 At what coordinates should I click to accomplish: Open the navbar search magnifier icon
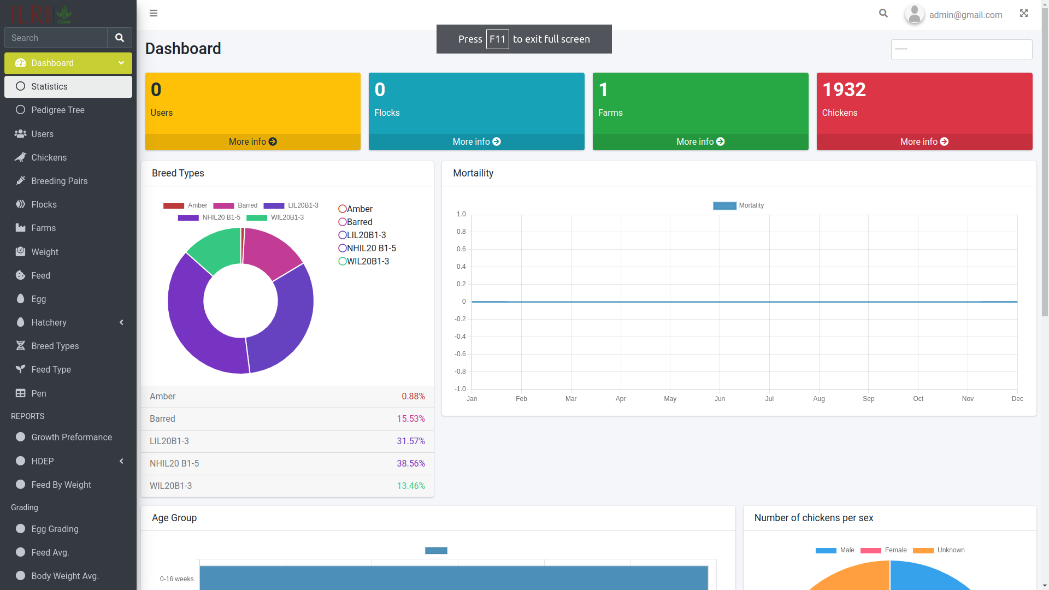(883, 13)
